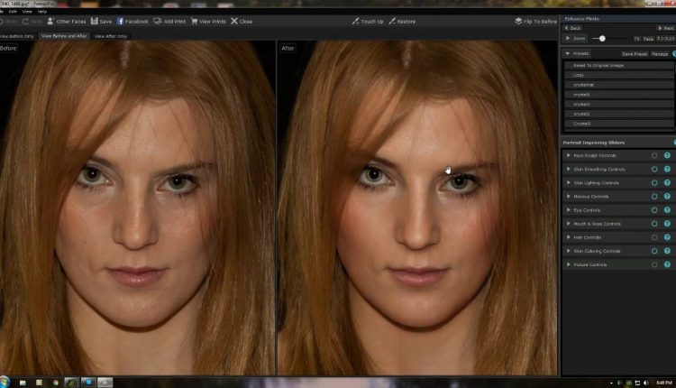Open the Edit menu

point(13,12)
